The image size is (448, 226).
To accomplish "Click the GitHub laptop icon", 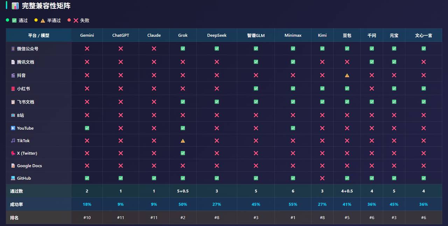I will pyautogui.click(x=13, y=178).
